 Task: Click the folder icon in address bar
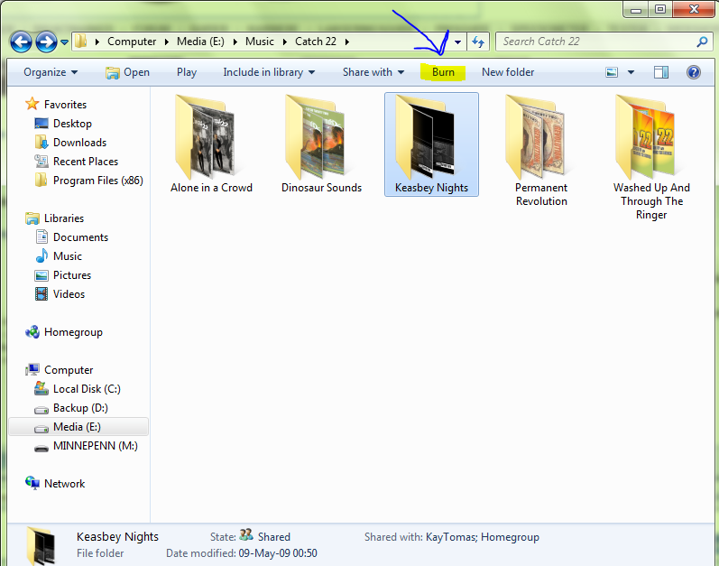click(x=81, y=42)
